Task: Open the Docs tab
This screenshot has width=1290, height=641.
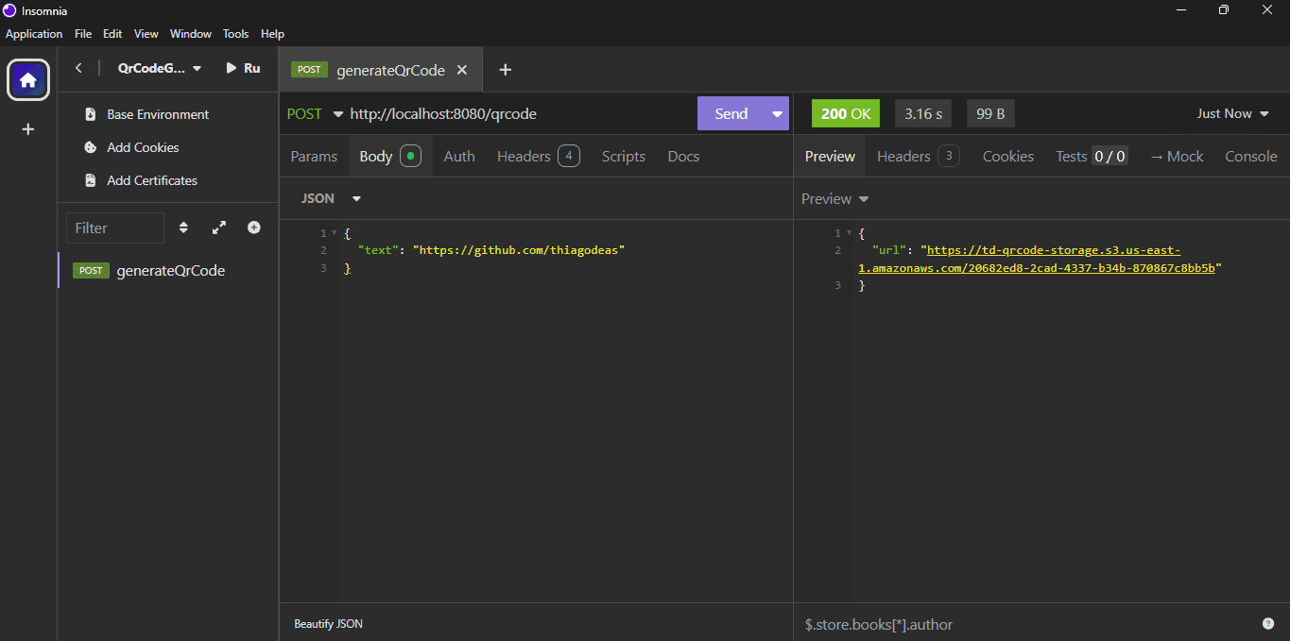Action: point(683,157)
